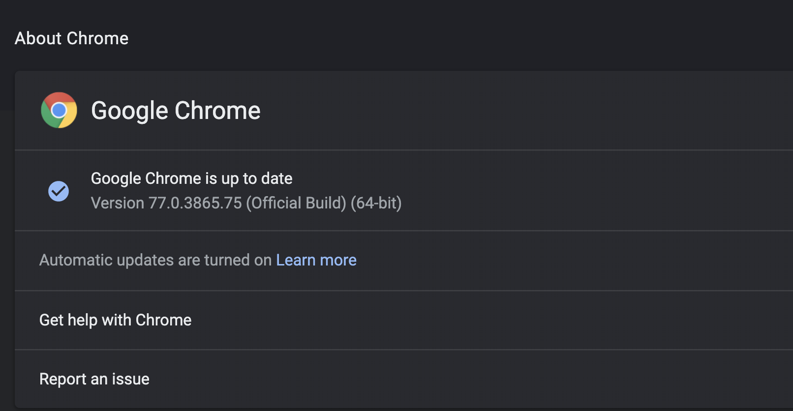The image size is (793, 411).
Task: Click the Google Chrome title text
Action: point(176,110)
